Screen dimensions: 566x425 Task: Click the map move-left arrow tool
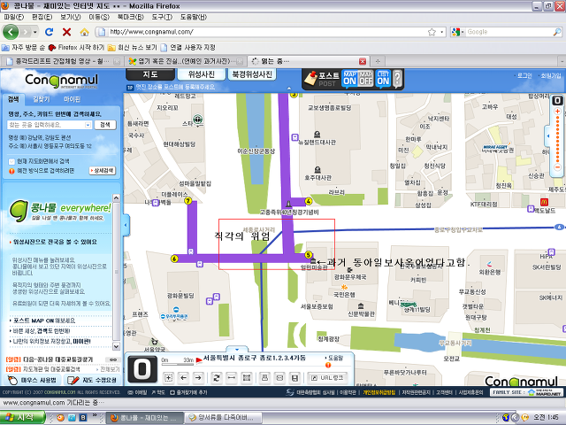(x=184, y=378)
